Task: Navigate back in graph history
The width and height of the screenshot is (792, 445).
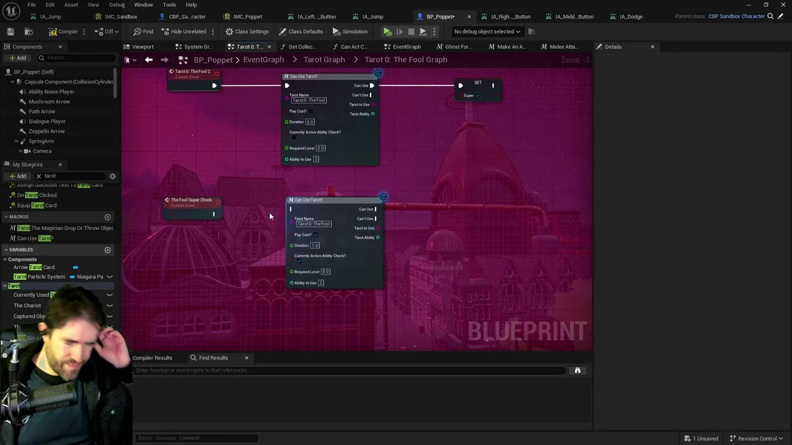Action: pos(148,60)
